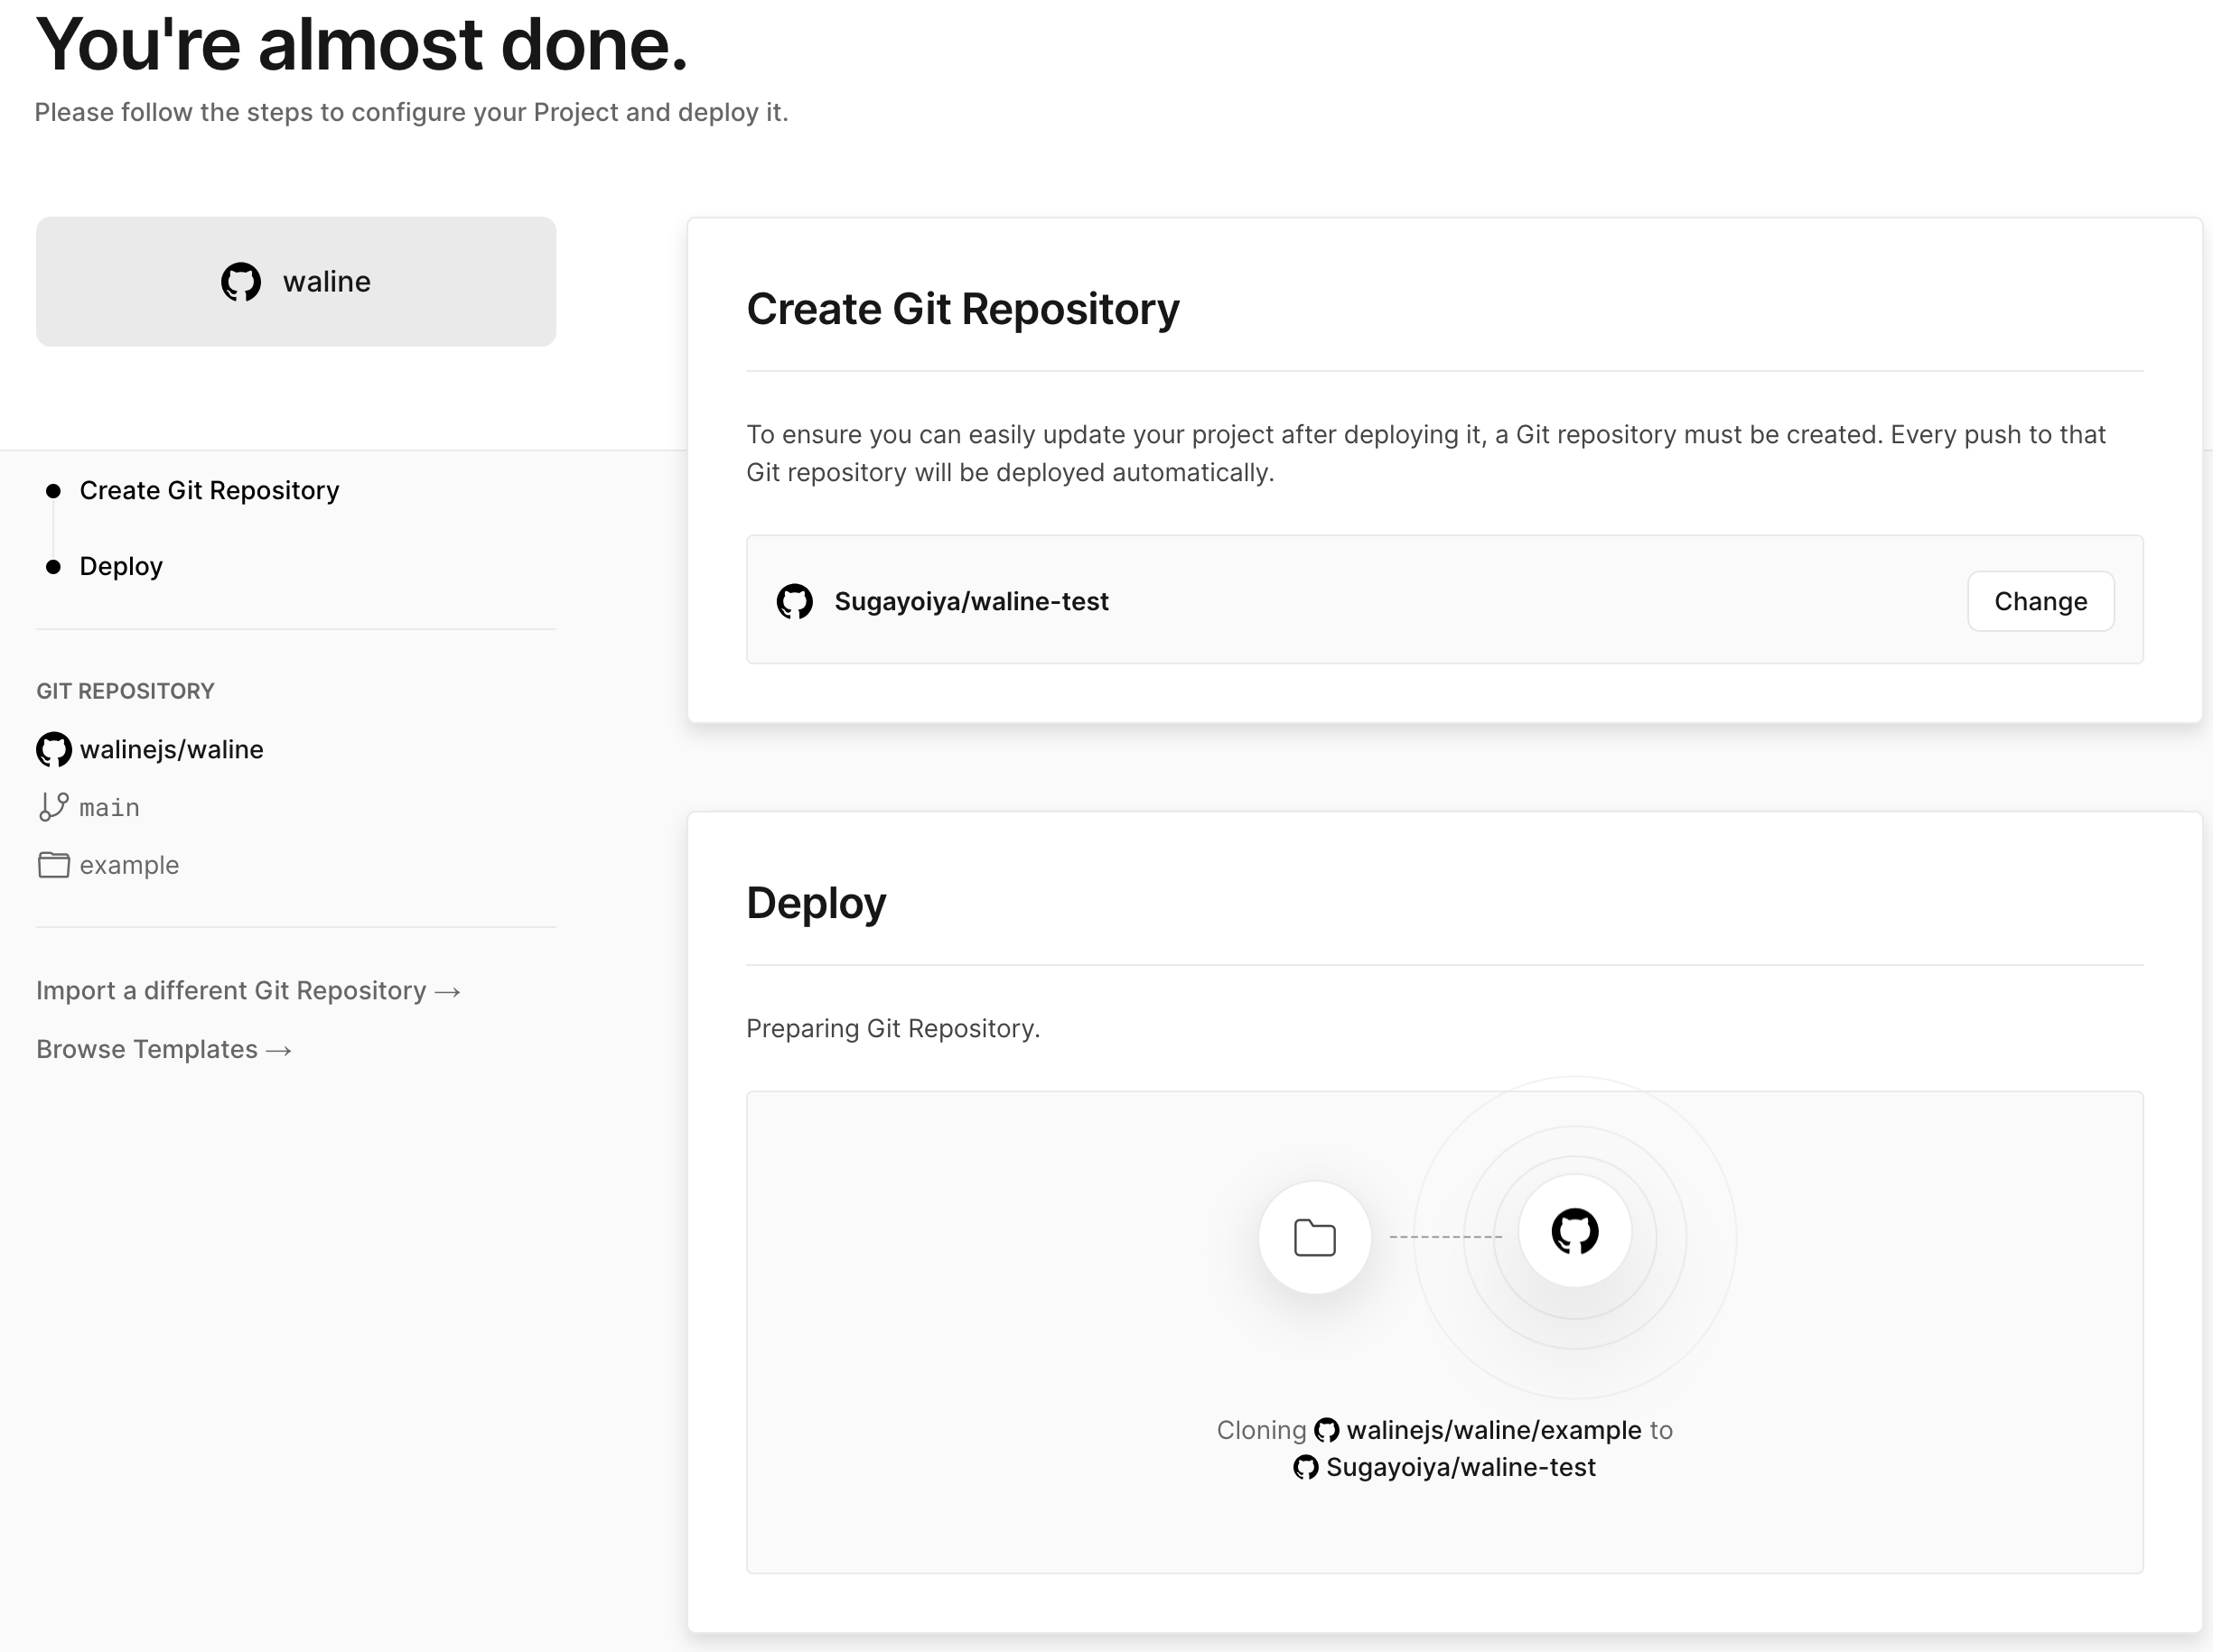Viewport: 2213px width, 1652px height.
Task: Click the GitHub icon in waline card
Action: [x=241, y=282]
